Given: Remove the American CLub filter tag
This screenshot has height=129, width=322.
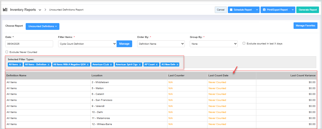Looking at the screenshot, I should tap(111, 64).
